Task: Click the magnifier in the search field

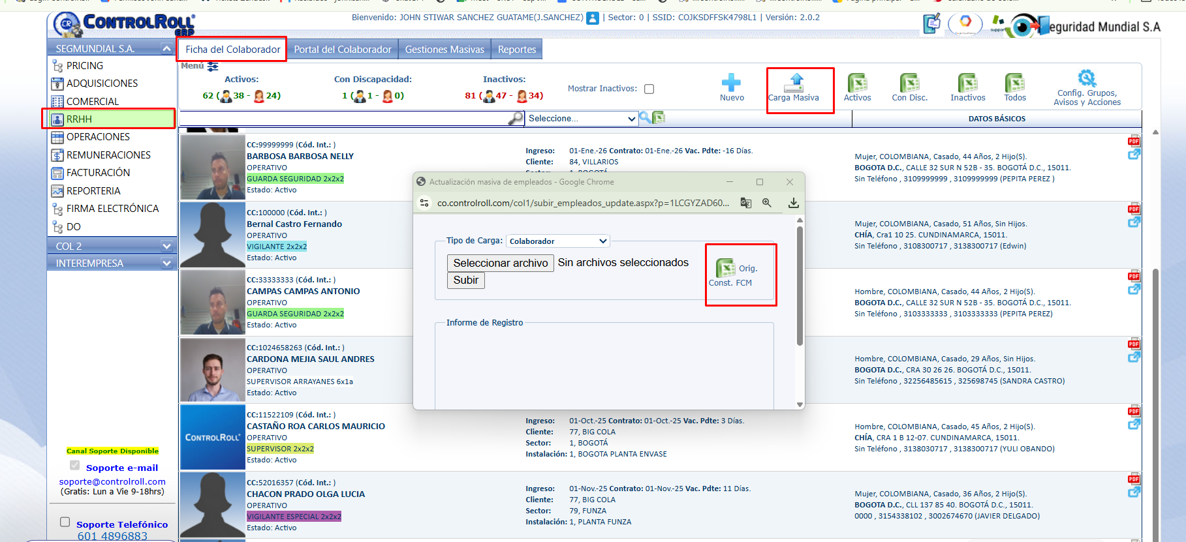Action: (516, 118)
